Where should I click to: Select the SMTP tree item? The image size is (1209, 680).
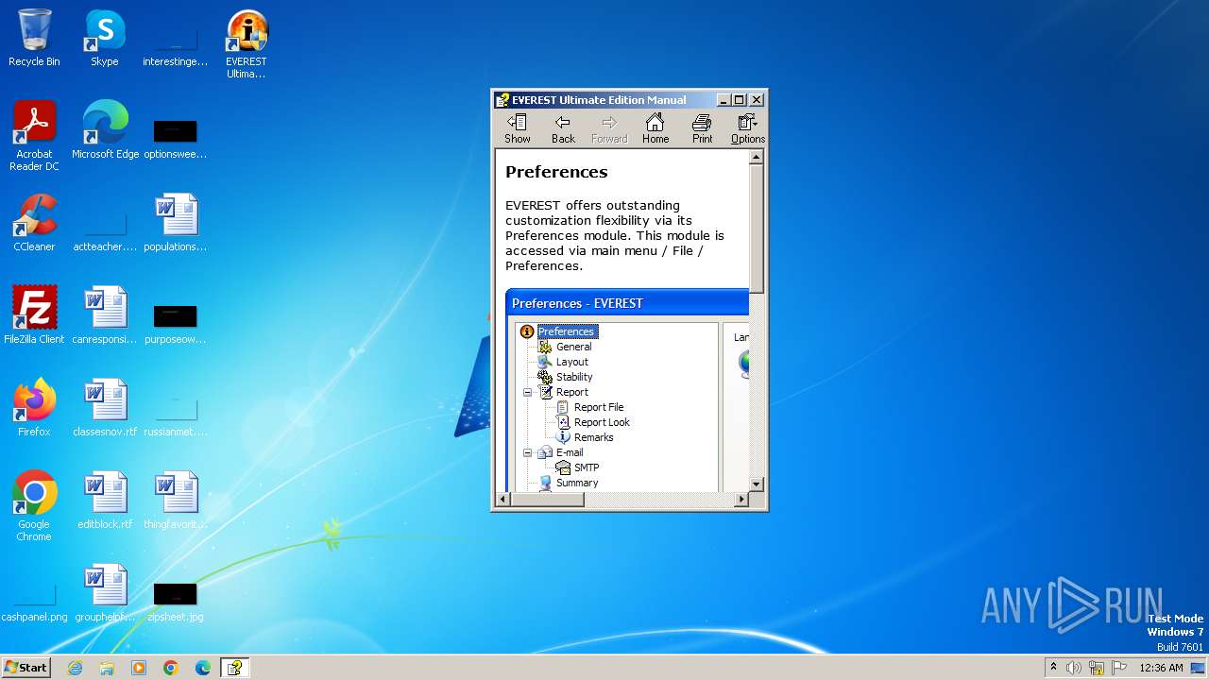pos(587,467)
